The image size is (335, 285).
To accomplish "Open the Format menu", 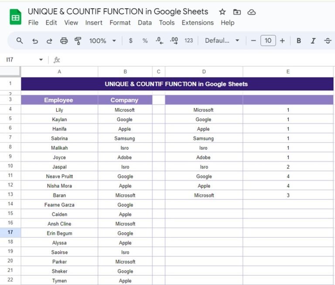I will click(120, 23).
